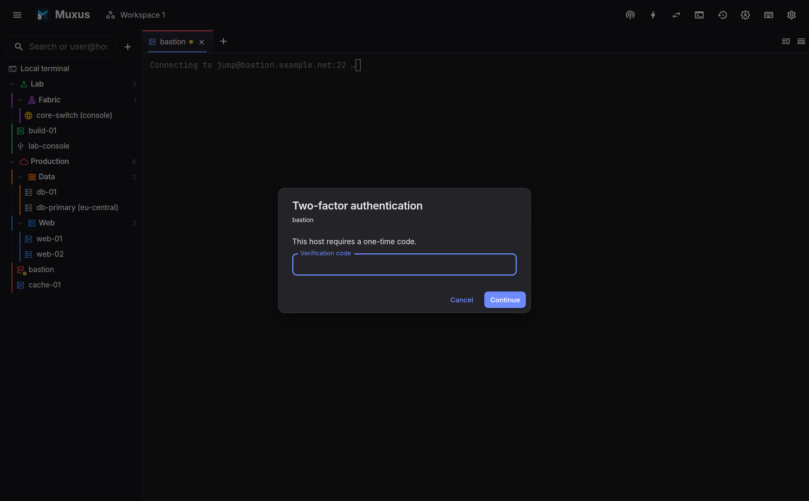Click the Data storage icon
Image resolution: width=809 pixels, height=501 pixels.
pyautogui.click(x=32, y=177)
